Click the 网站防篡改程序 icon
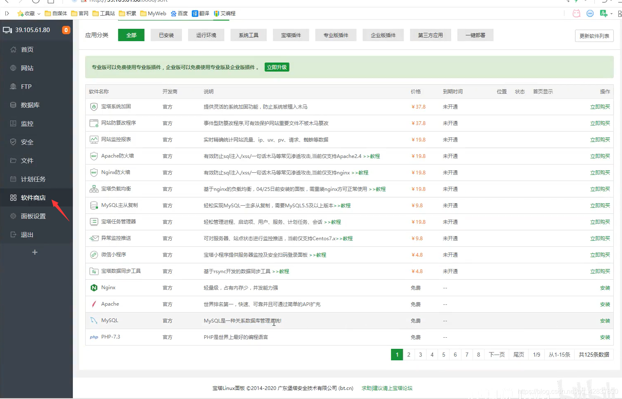This screenshot has height=399, width=622. click(94, 123)
